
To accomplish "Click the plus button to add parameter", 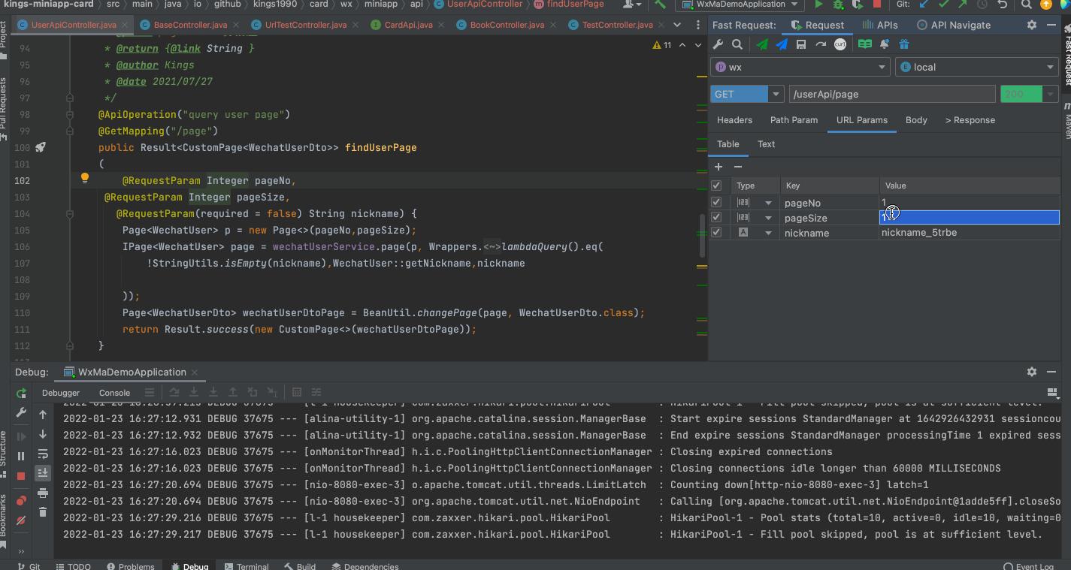I will 719,166.
